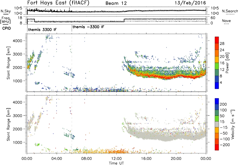Click the gray velocity band near 18:00

pos(161,136)
